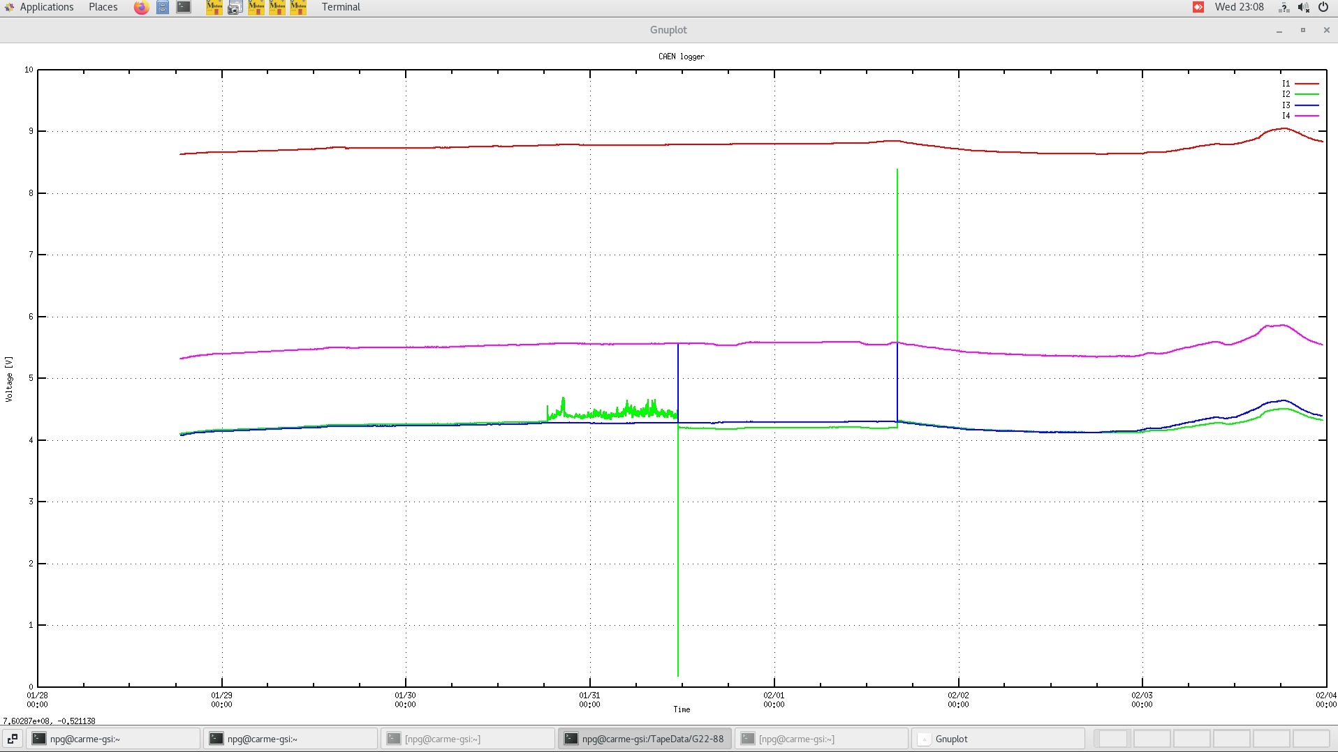
Task: Toggle the I1 curve via legend label
Action: [x=1286, y=84]
